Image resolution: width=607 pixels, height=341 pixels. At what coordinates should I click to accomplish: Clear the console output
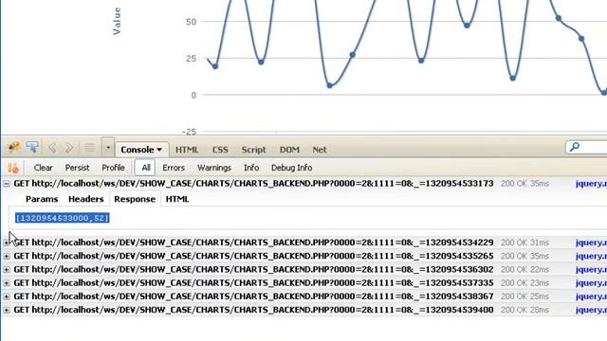click(x=43, y=168)
